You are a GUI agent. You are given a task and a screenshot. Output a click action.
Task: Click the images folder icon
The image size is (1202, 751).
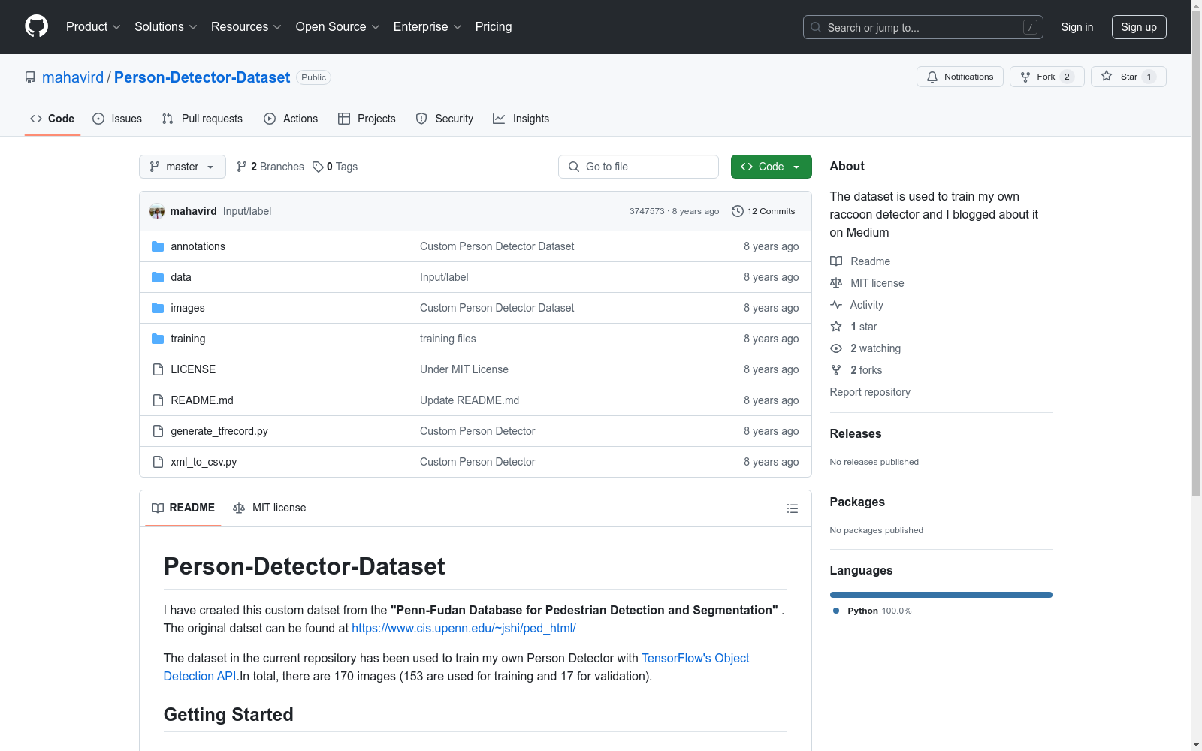pos(158,308)
